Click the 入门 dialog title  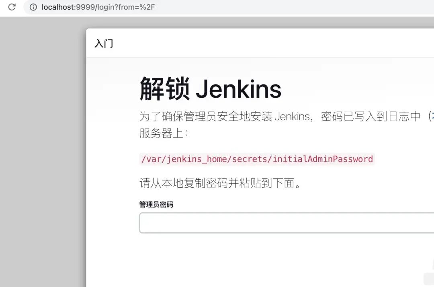click(104, 43)
